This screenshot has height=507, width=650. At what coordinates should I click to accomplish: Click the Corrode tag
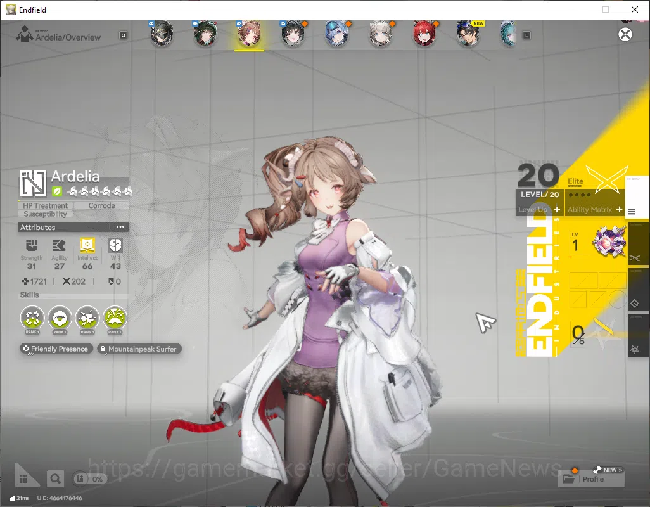101,205
